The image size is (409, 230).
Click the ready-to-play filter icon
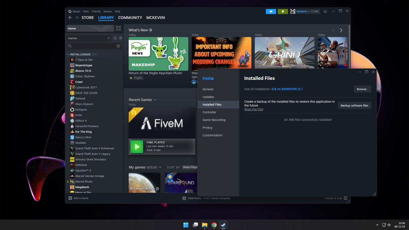click(x=120, y=38)
